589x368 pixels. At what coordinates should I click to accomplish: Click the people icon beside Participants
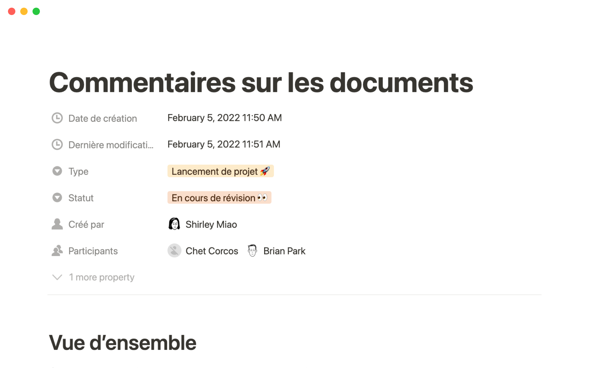pyautogui.click(x=57, y=251)
